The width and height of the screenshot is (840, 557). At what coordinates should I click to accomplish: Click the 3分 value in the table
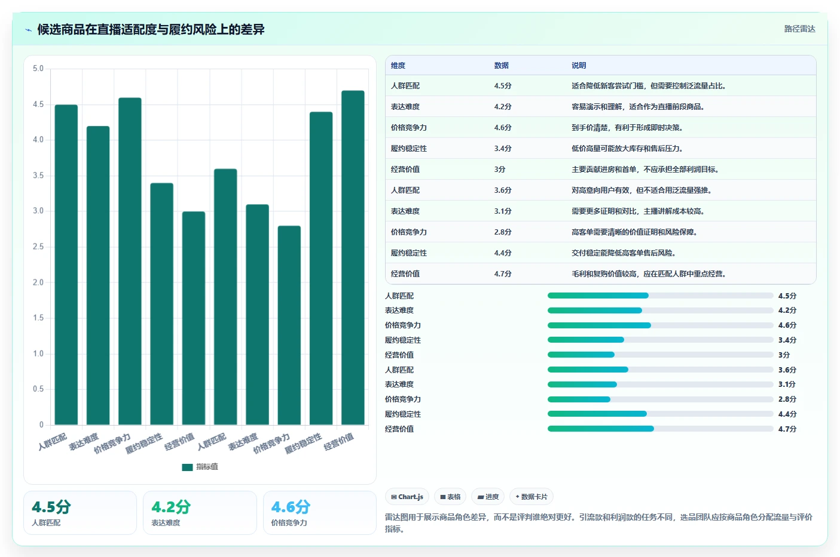(500, 170)
